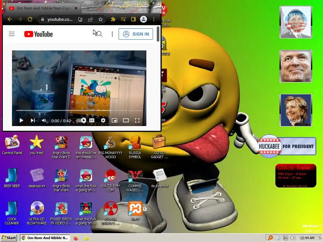
Task: Select the CHUZZLE MY CUM icon
Action: (110, 180)
